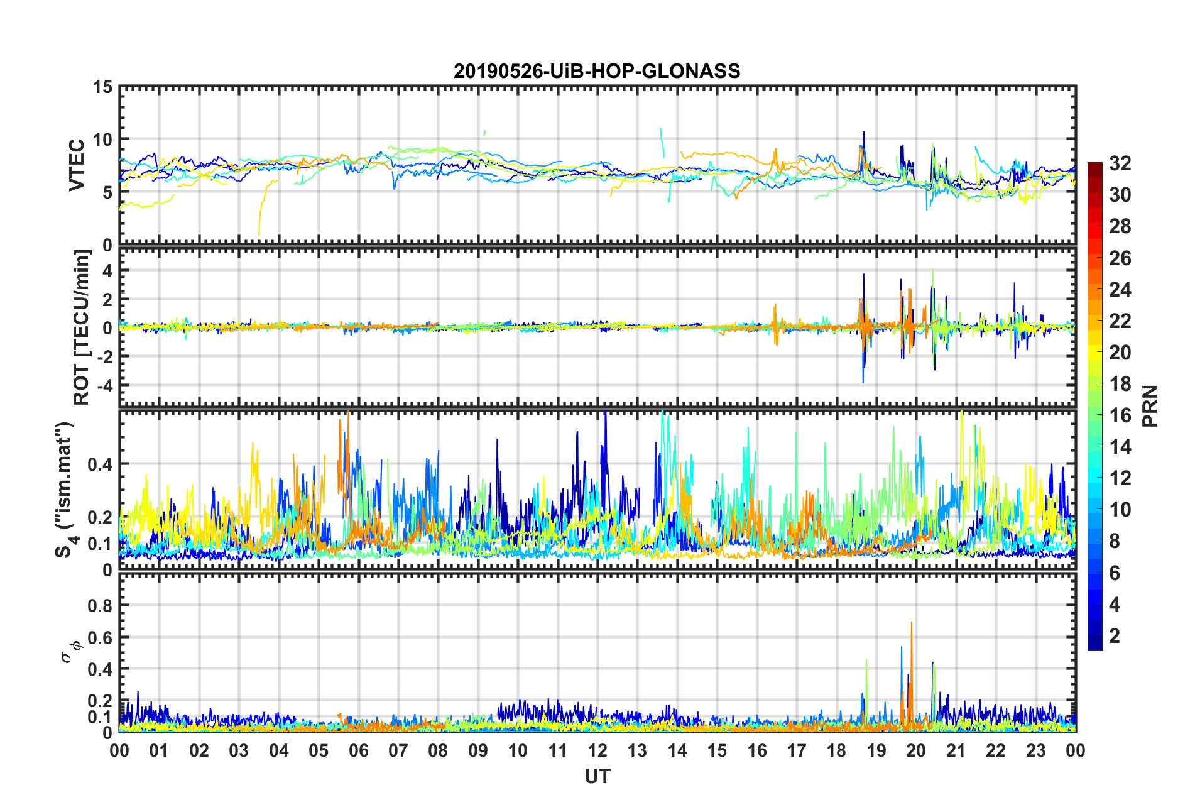Click the PRN colorbar label
Viewport: 1195px width, 812px height.
click(1150, 406)
